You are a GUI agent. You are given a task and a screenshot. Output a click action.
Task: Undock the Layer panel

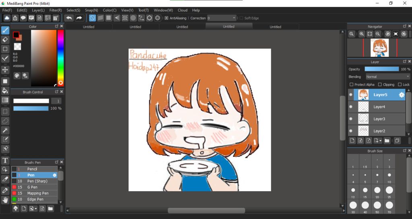(x=405, y=62)
